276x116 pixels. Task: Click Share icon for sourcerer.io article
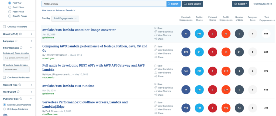(156, 76)
